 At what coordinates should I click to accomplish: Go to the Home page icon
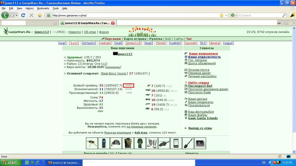[x=40, y=15]
